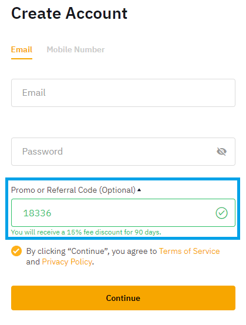The image size is (246, 325).
Task: Click the Email placeholder text
Action: click(x=33, y=93)
